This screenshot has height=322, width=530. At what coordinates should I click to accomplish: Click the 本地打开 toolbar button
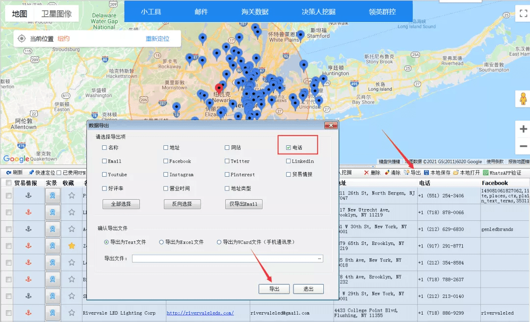coord(467,172)
